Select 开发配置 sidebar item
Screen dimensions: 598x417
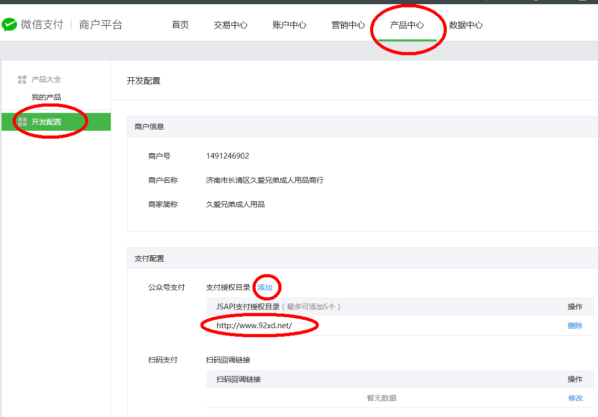56,122
